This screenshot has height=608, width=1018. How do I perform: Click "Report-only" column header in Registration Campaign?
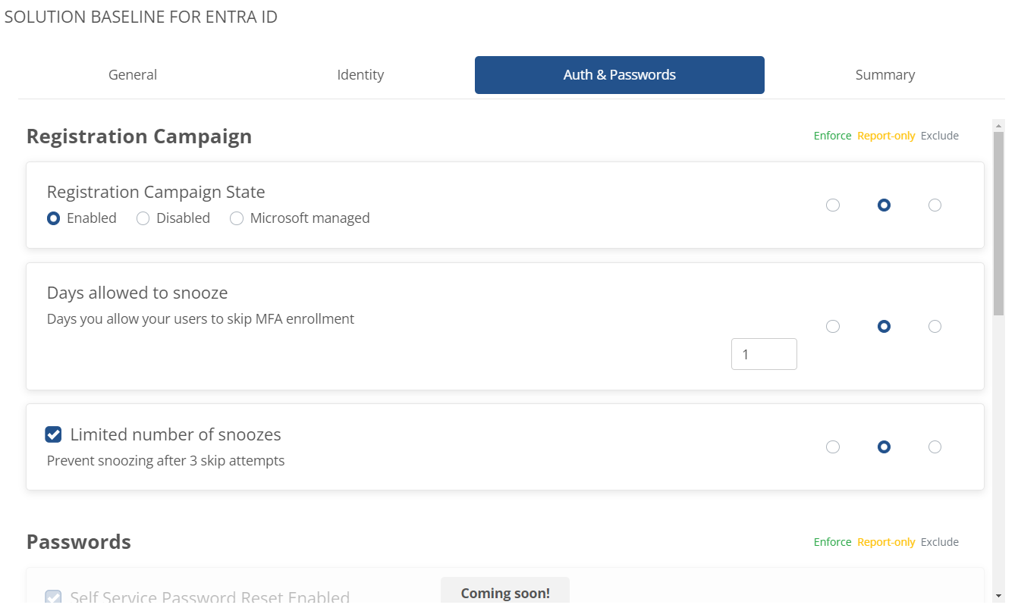click(x=886, y=136)
